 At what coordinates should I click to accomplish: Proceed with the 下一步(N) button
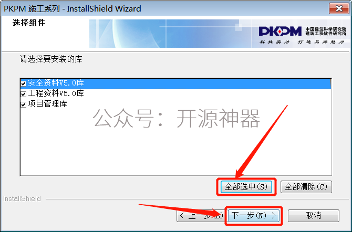click(x=254, y=216)
